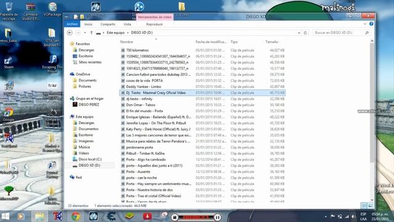Open Música under Este equipo
394x222 pixels.
84,147
